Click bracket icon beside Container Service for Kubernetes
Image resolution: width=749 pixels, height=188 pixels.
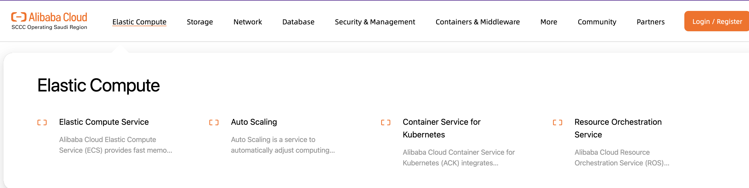pyautogui.click(x=385, y=122)
